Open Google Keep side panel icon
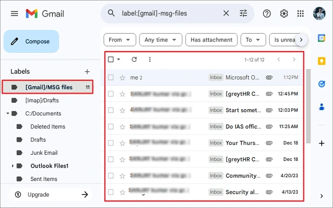Viewport: 333px width, 208px height. [x=321, y=61]
